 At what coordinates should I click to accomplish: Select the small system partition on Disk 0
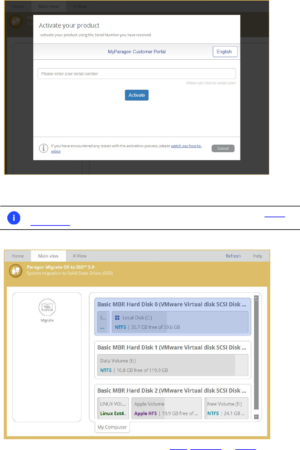tap(103, 322)
